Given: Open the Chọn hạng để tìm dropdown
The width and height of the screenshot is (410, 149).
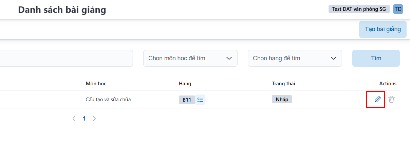Looking at the screenshot, I should click(295, 58).
